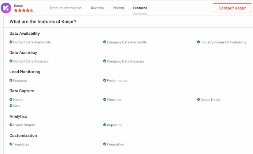Open the Product Information tab
This screenshot has height=154, width=253.
(x=66, y=8)
